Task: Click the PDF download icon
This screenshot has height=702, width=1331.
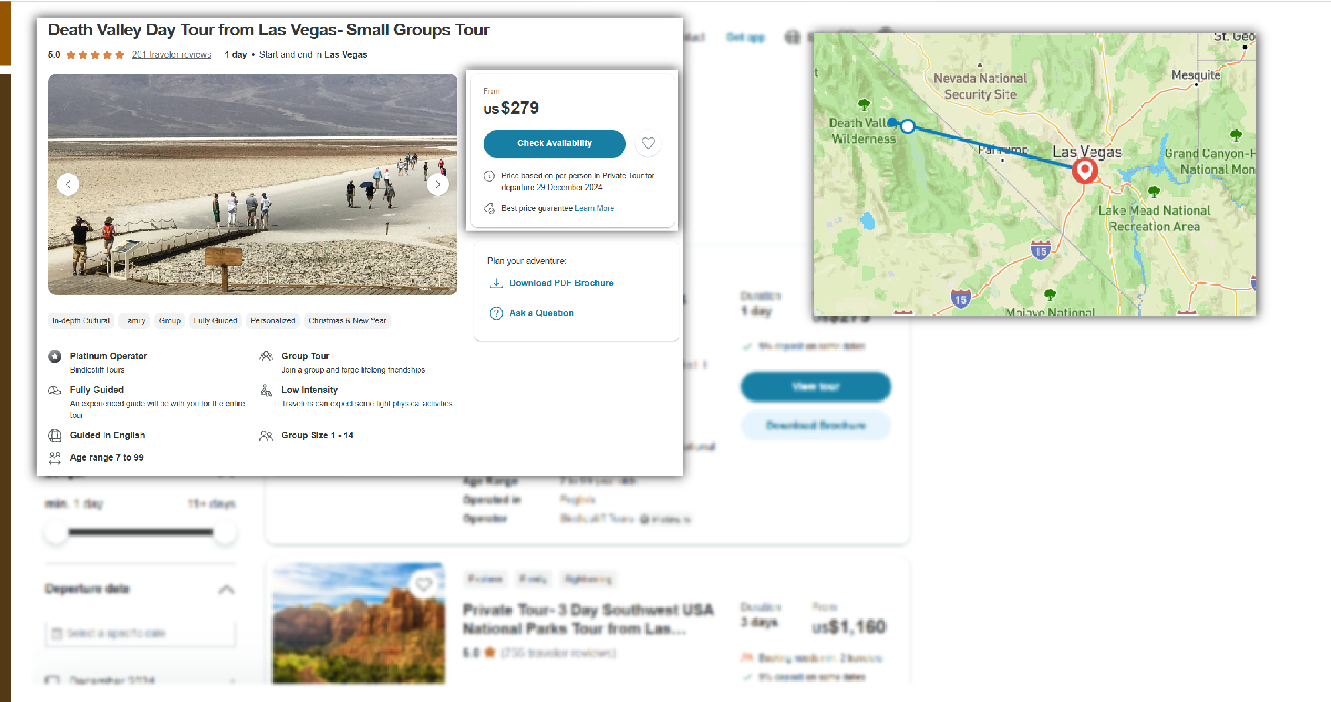Action: click(x=496, y=282)
